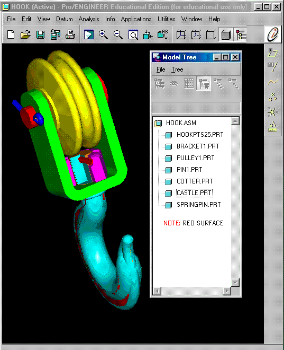Refit the model to screen icon

click(133, 35)
